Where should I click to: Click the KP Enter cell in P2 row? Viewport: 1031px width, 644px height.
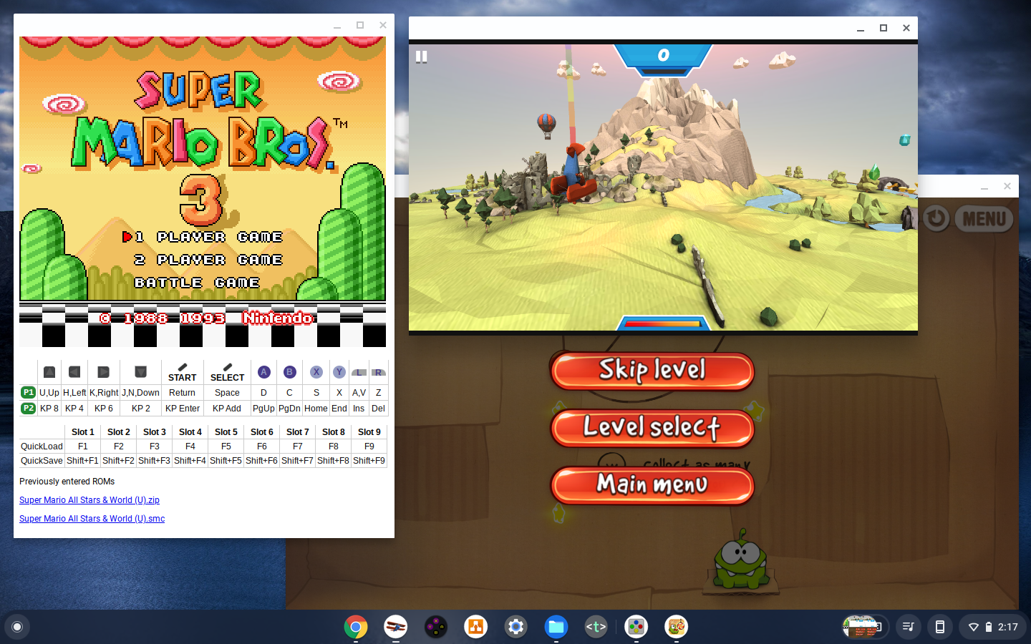click(x=182, y=409)
